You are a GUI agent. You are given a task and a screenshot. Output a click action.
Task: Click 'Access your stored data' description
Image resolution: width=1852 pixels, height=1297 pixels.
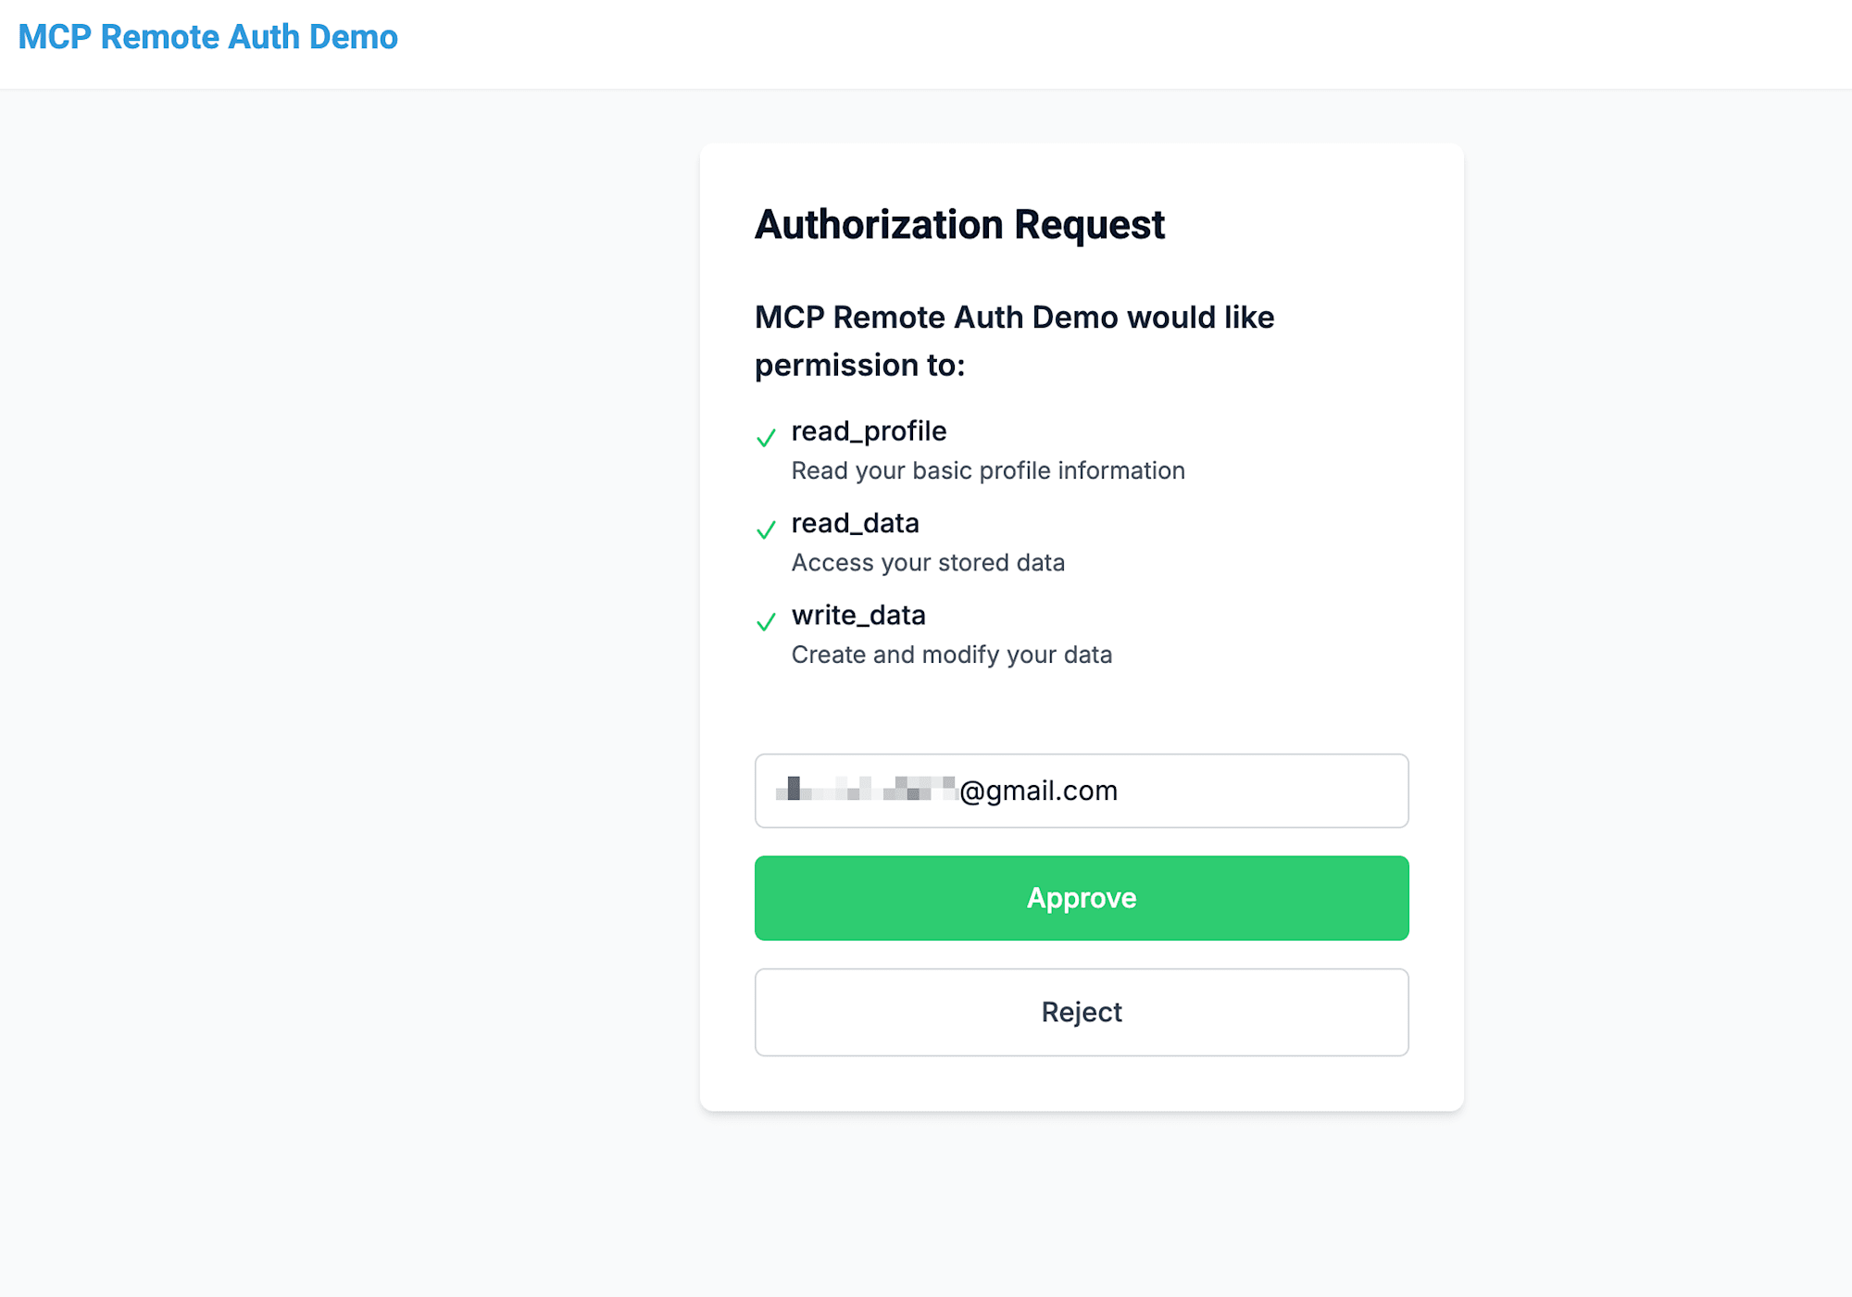click(928, 563)
